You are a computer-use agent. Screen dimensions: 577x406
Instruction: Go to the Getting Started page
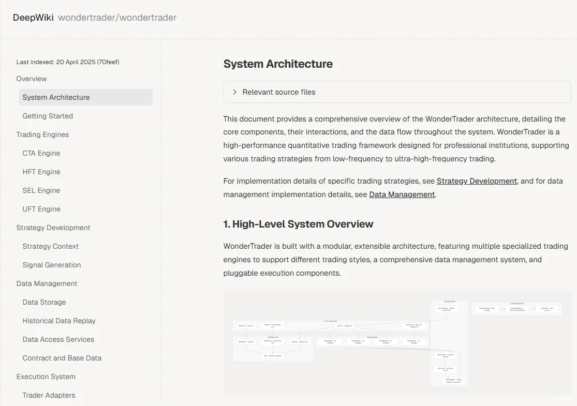[x=48, y=116]
